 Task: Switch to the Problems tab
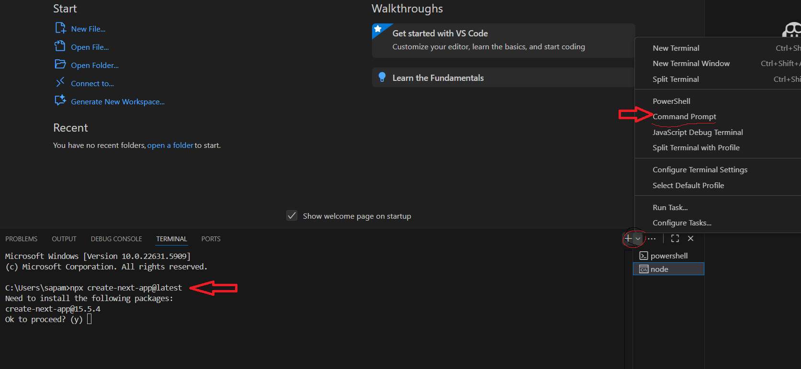click(22, 239)
